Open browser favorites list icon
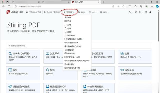Screen dimensions: 160x93 click(x=135, y=6)
